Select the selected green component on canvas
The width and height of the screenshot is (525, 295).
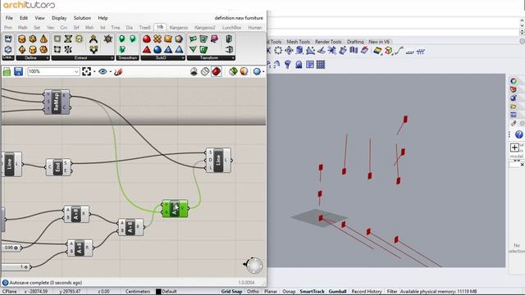coord(175,209)
